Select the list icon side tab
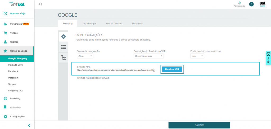This screenshot has height=129, width=271. click(x=64, y=47)
